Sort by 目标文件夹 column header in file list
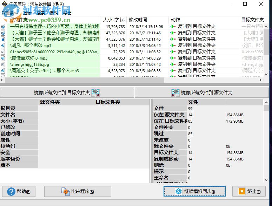 [x=253, y=20]
